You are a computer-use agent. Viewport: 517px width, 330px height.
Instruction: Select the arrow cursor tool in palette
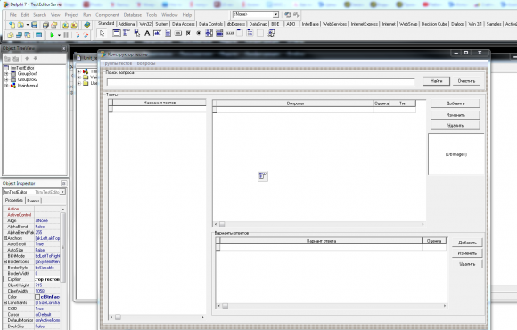pyautogui.click(x=102, y=33)
